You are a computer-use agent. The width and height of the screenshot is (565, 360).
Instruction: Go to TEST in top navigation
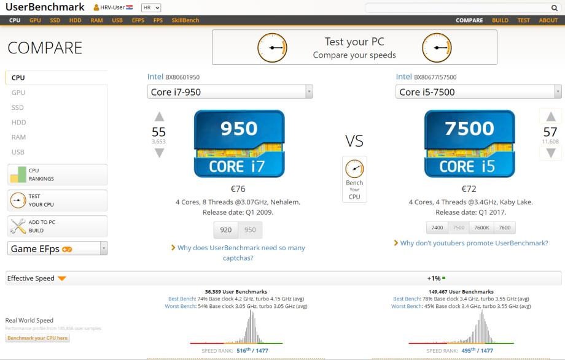[524, 20]
